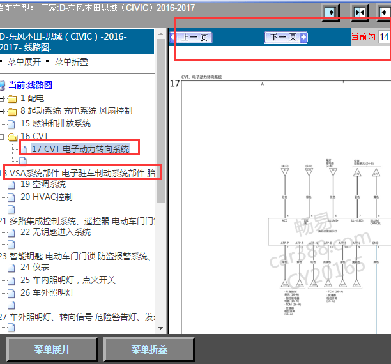
Task: Click the inward-arrows split panel icon
Action: [x=360, y=13]
